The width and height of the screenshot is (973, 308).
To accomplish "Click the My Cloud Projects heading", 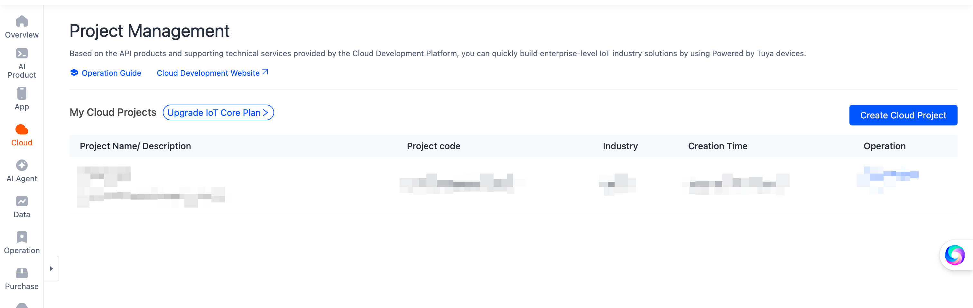I will coord(113,112).
